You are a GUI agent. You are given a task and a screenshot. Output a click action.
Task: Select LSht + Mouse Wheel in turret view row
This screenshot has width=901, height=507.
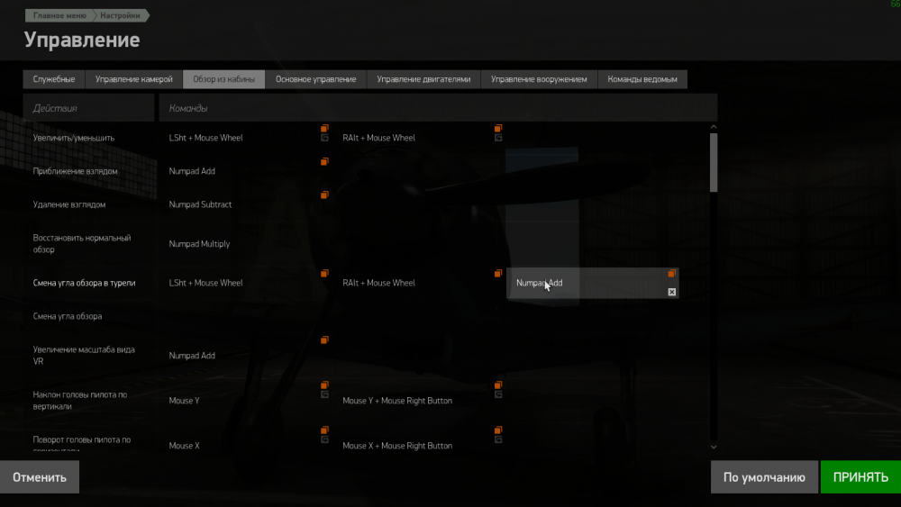(205, 283)
